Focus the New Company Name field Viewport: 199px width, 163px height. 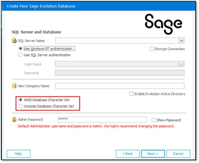120,86
